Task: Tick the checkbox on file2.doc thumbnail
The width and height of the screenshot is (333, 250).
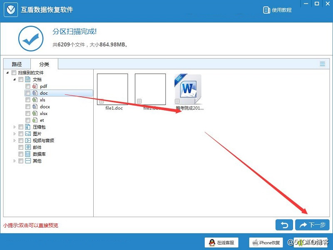Action: coord(139,101)
